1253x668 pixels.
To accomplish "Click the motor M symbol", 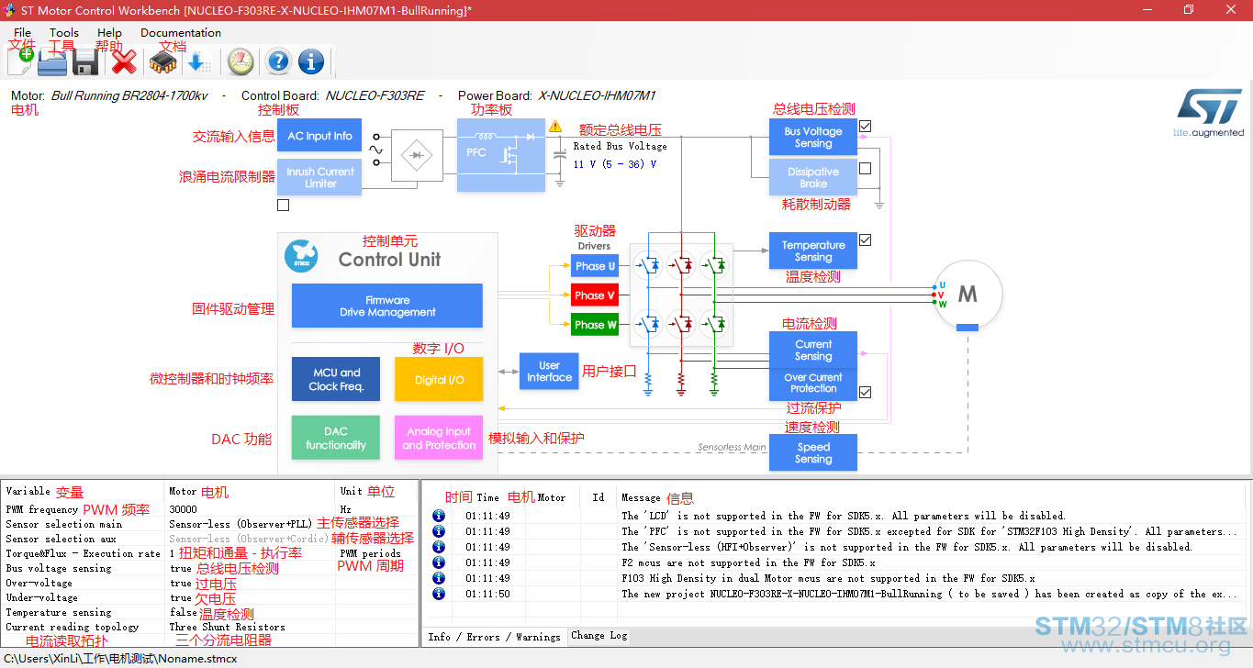I will [968, 295].
